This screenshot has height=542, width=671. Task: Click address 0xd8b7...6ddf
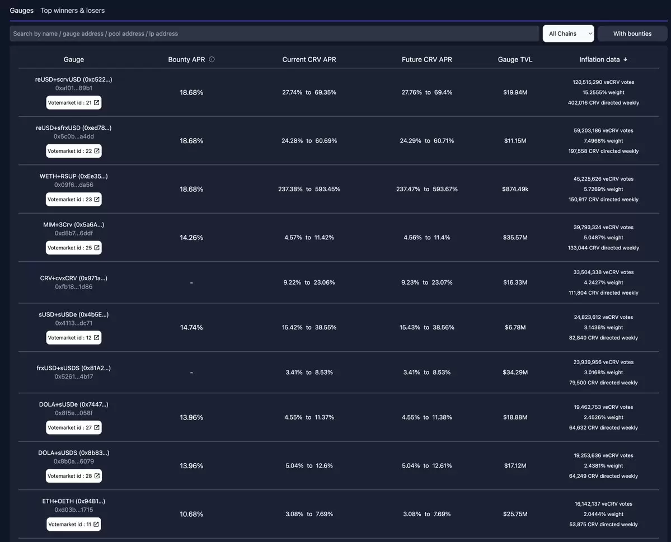[x=74, y=233]
